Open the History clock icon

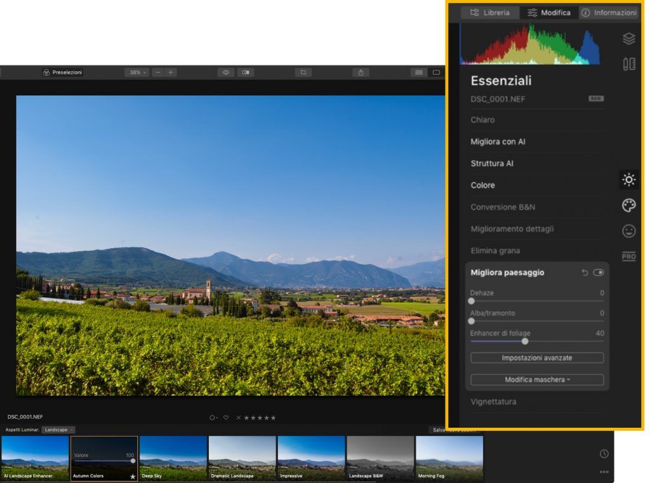[x=604, y=454]
